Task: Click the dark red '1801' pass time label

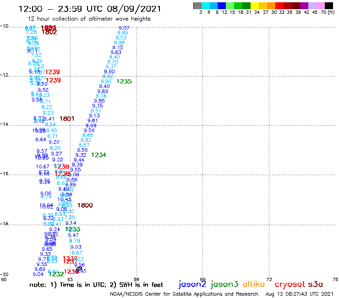Action: point(67,119)
